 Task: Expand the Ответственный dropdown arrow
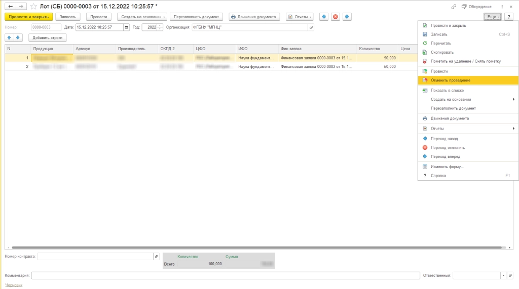(503, 275)
